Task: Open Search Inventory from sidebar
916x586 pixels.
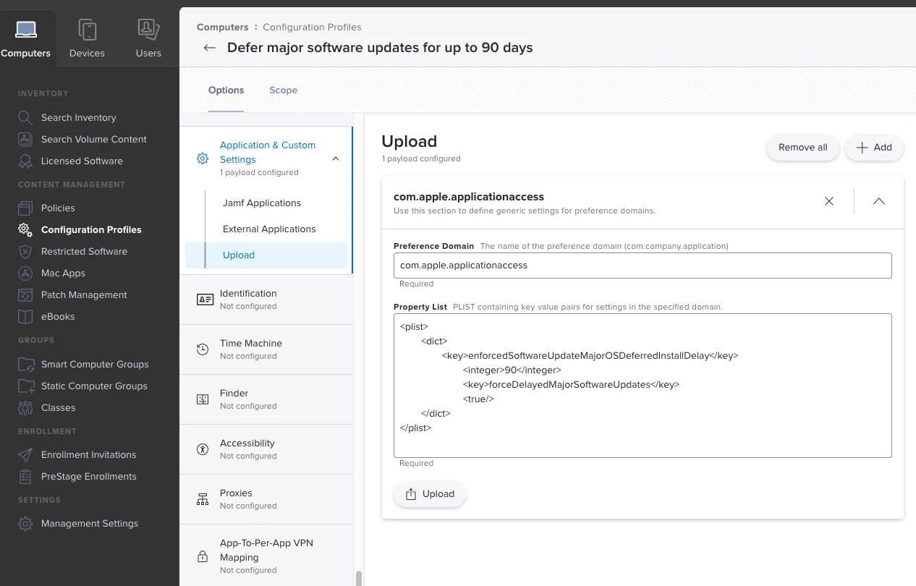Action: 79,117
